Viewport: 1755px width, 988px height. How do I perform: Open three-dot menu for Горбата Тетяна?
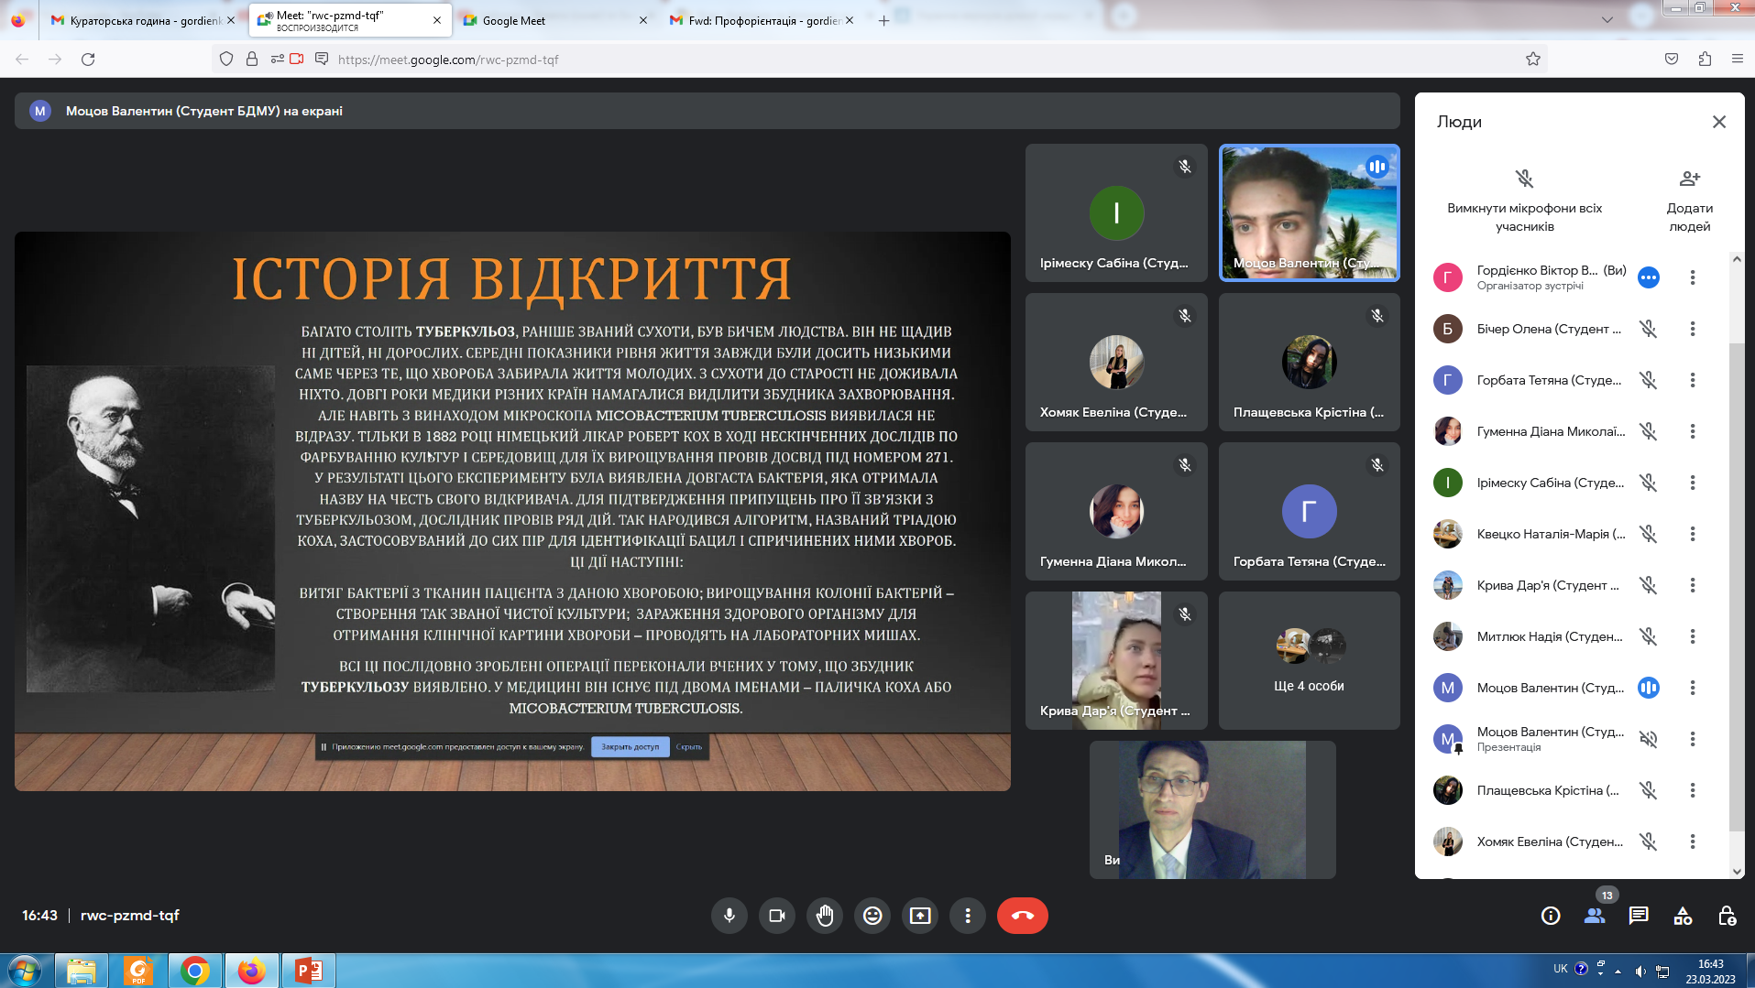[x=1692, y=380]
